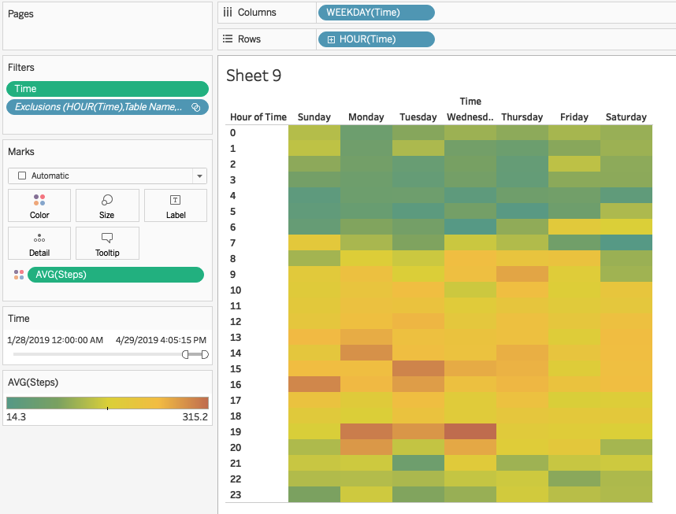Click the Sheet 9 title
Image resolution: width=676 pixels, height=514 pixels.
pyautogui.click(x=254, y=76)
